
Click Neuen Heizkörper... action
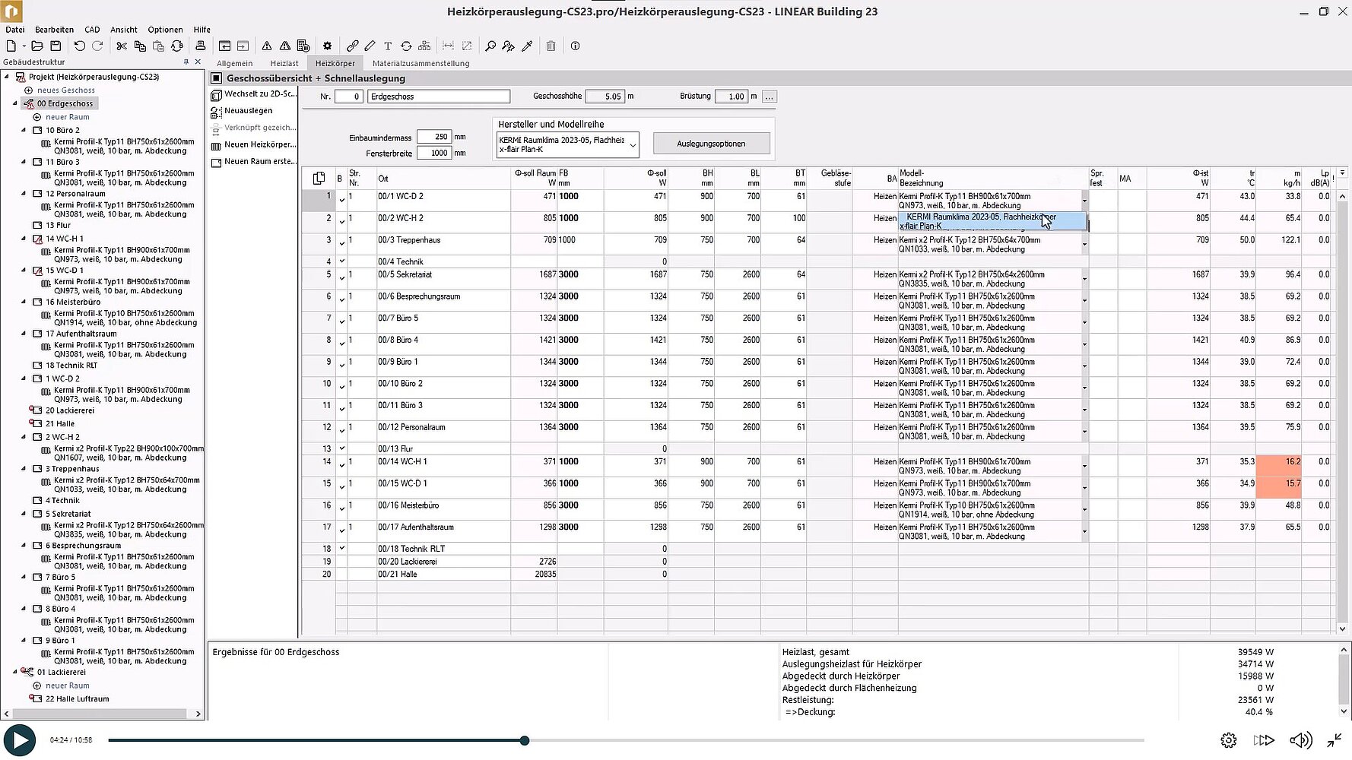253,144
